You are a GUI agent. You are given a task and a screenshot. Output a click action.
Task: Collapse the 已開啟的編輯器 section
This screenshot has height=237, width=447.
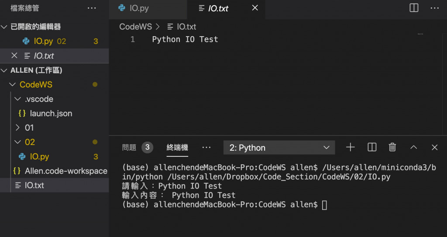click(35, 27)
